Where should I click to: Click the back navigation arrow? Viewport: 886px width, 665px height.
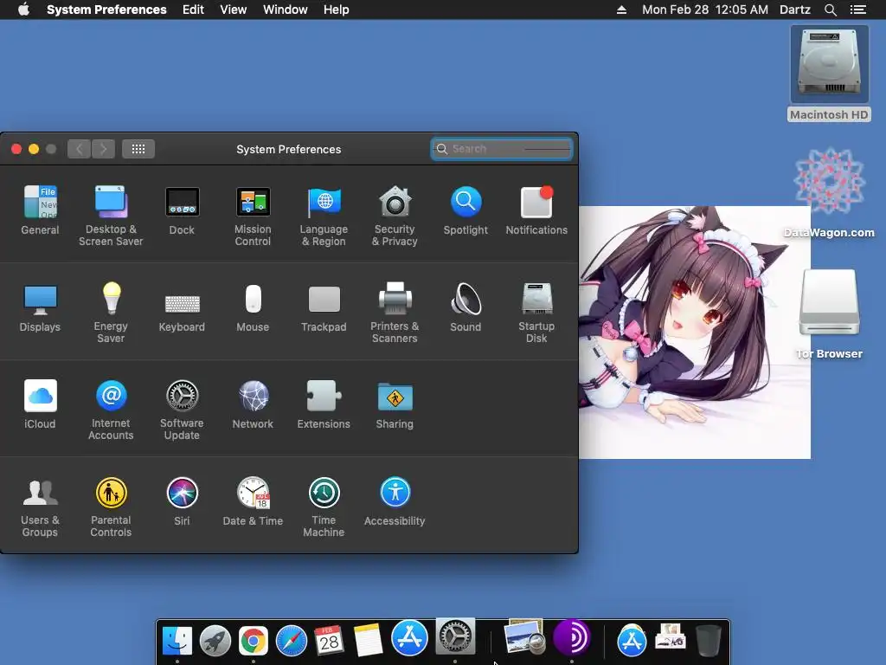[79, 149]
